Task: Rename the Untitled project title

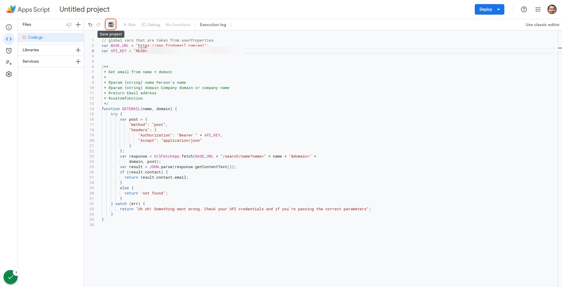Action: [x=85, y=9]
